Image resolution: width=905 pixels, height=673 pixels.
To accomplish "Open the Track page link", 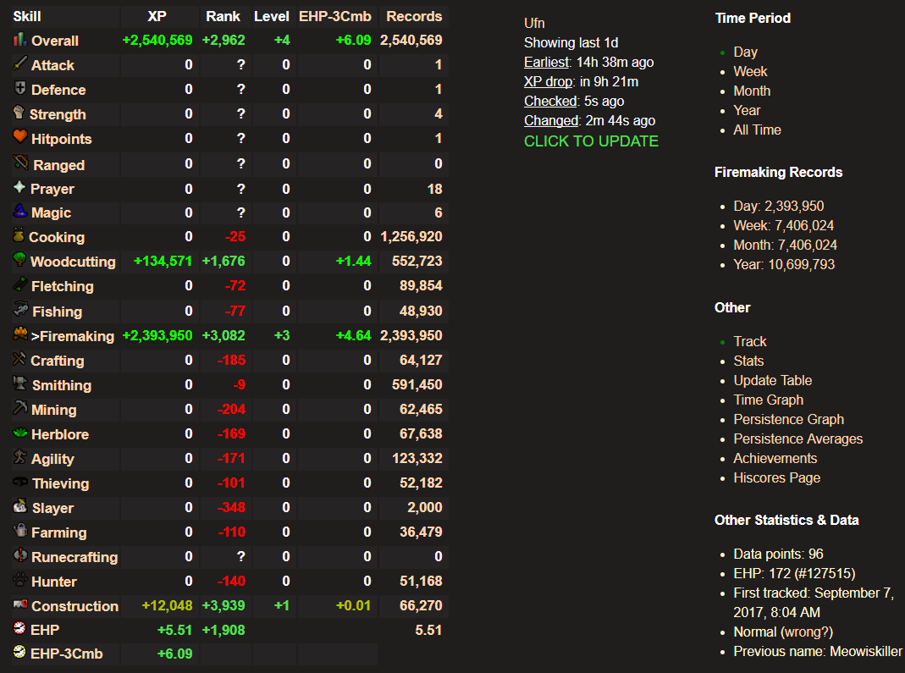I will pos(750,342).
